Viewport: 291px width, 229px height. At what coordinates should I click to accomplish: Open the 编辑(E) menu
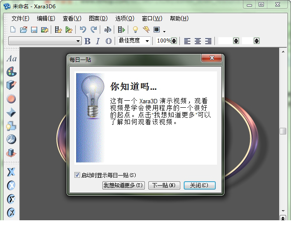click(46, 18)
